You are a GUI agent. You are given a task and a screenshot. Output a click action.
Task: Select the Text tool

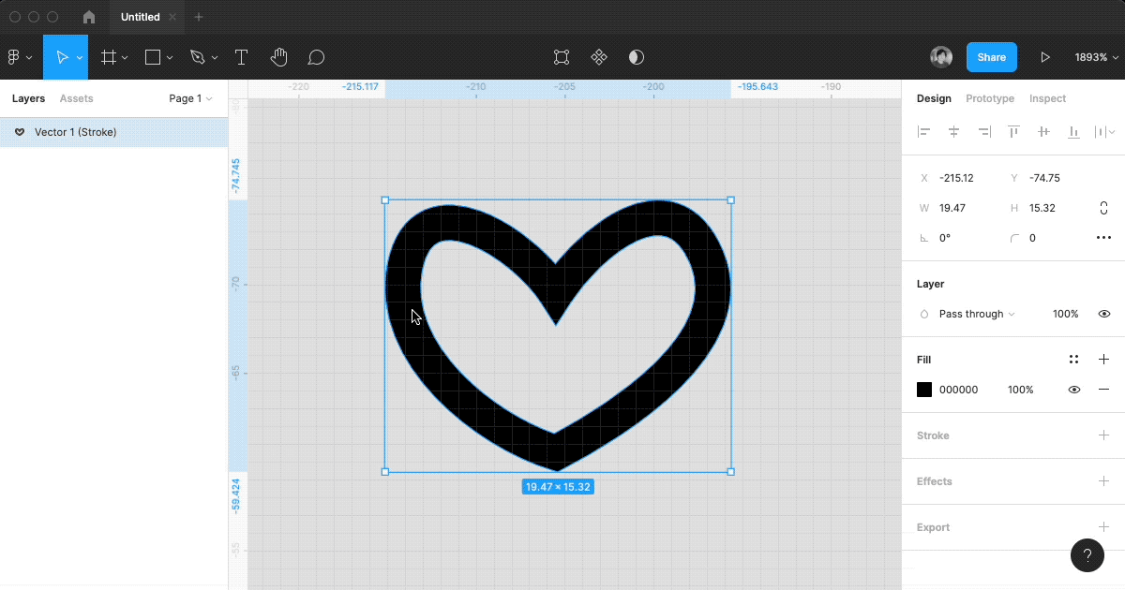click(241, 57)
